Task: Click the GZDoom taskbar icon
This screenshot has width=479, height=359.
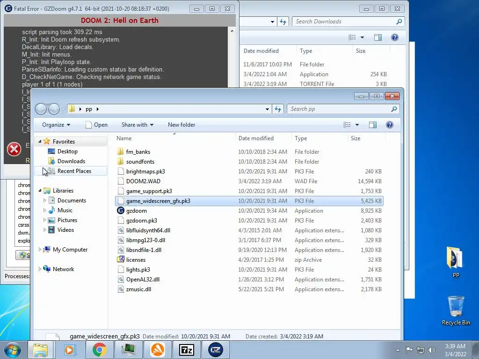Action: [x=216, y=350]
